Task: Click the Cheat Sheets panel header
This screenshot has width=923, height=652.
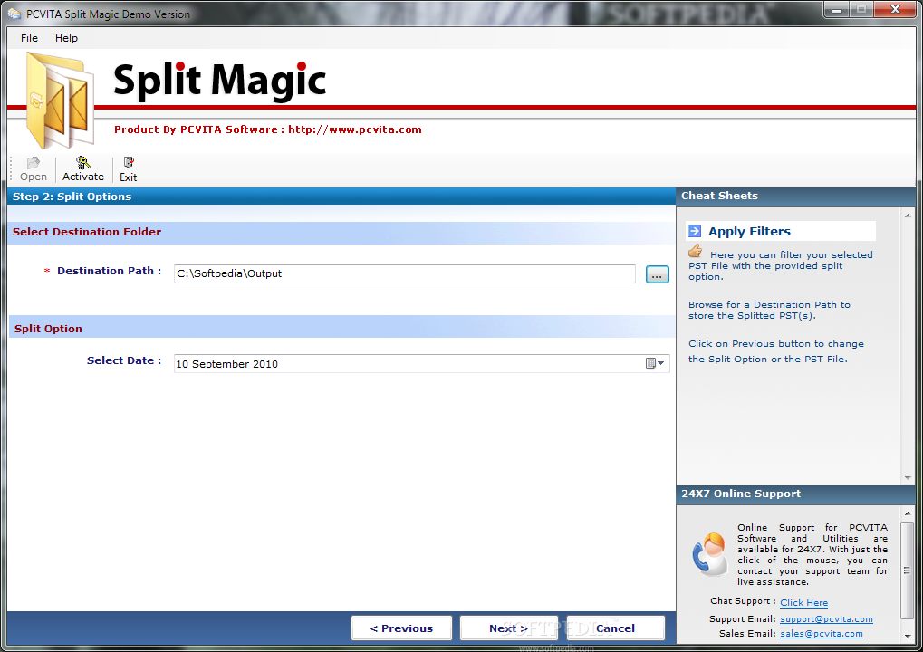Action: (x=795, y=197)
